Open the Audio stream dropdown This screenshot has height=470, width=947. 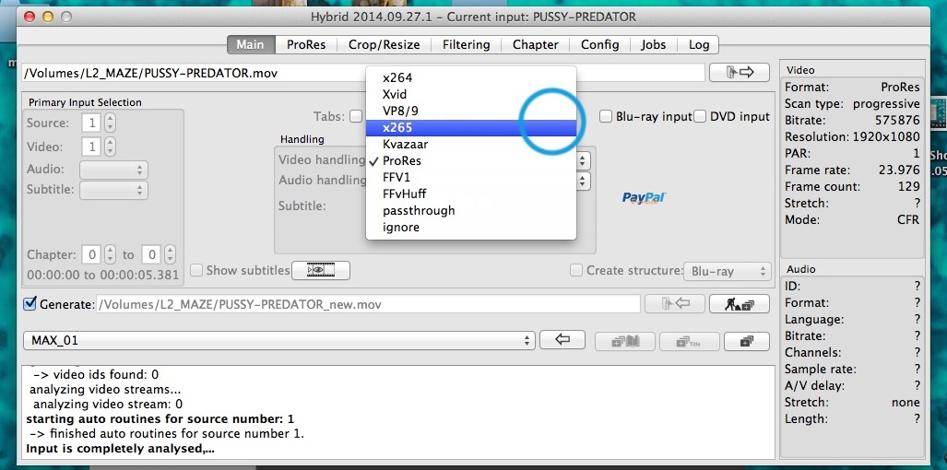click(113, 170)
